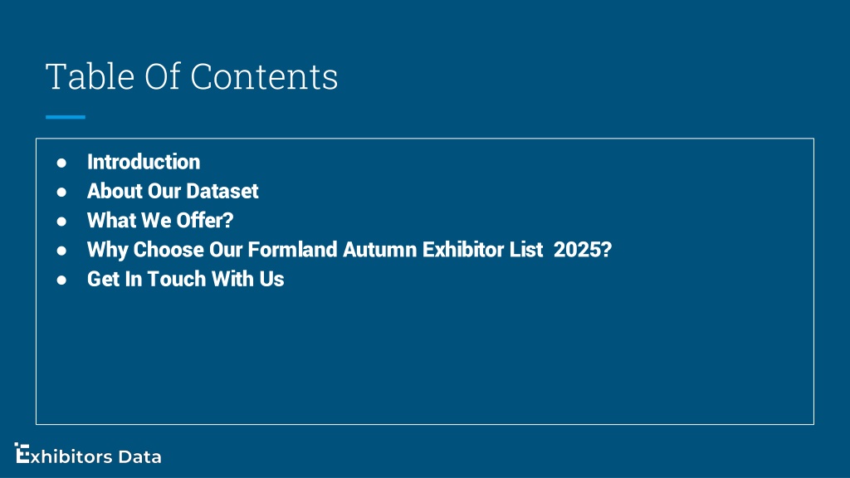The image size is (850, 478).
Task: Select the bullet beside About Our Dataset
Action: pos(61,192)
